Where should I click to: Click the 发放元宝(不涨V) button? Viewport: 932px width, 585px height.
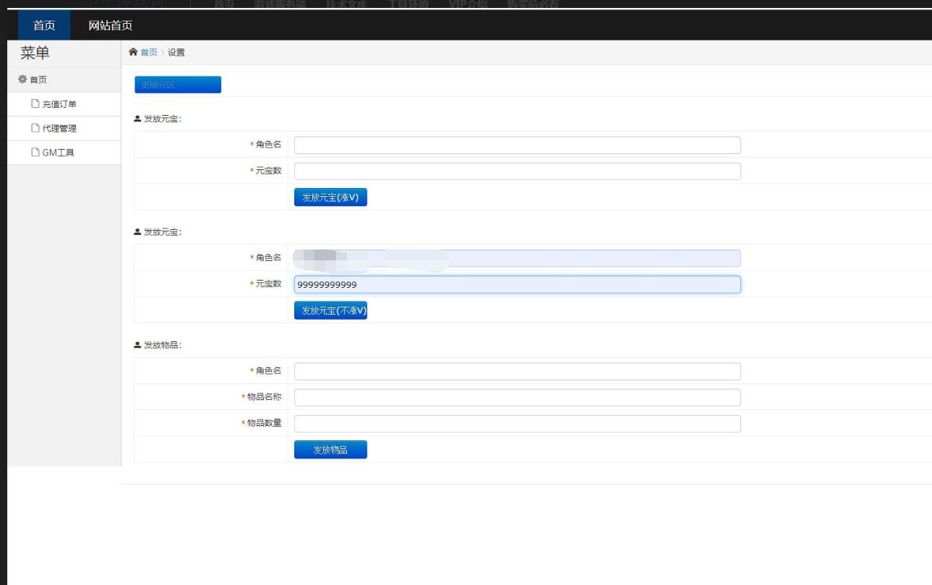pyautogui.click(x=330, y=310)
